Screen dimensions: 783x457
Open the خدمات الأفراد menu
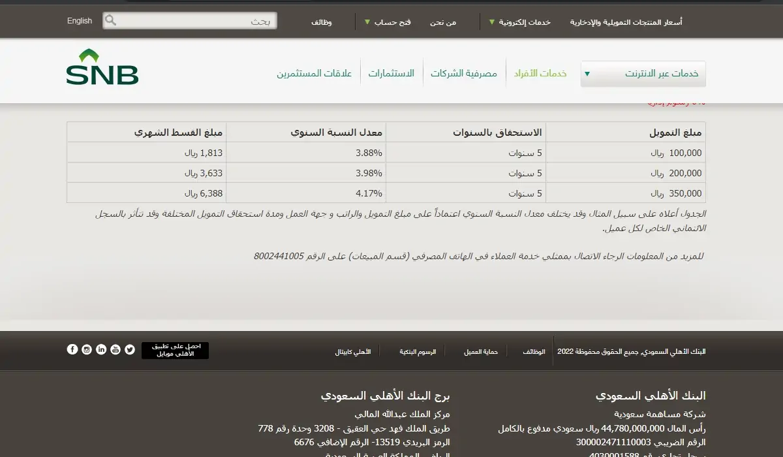(x=539, y=74)
